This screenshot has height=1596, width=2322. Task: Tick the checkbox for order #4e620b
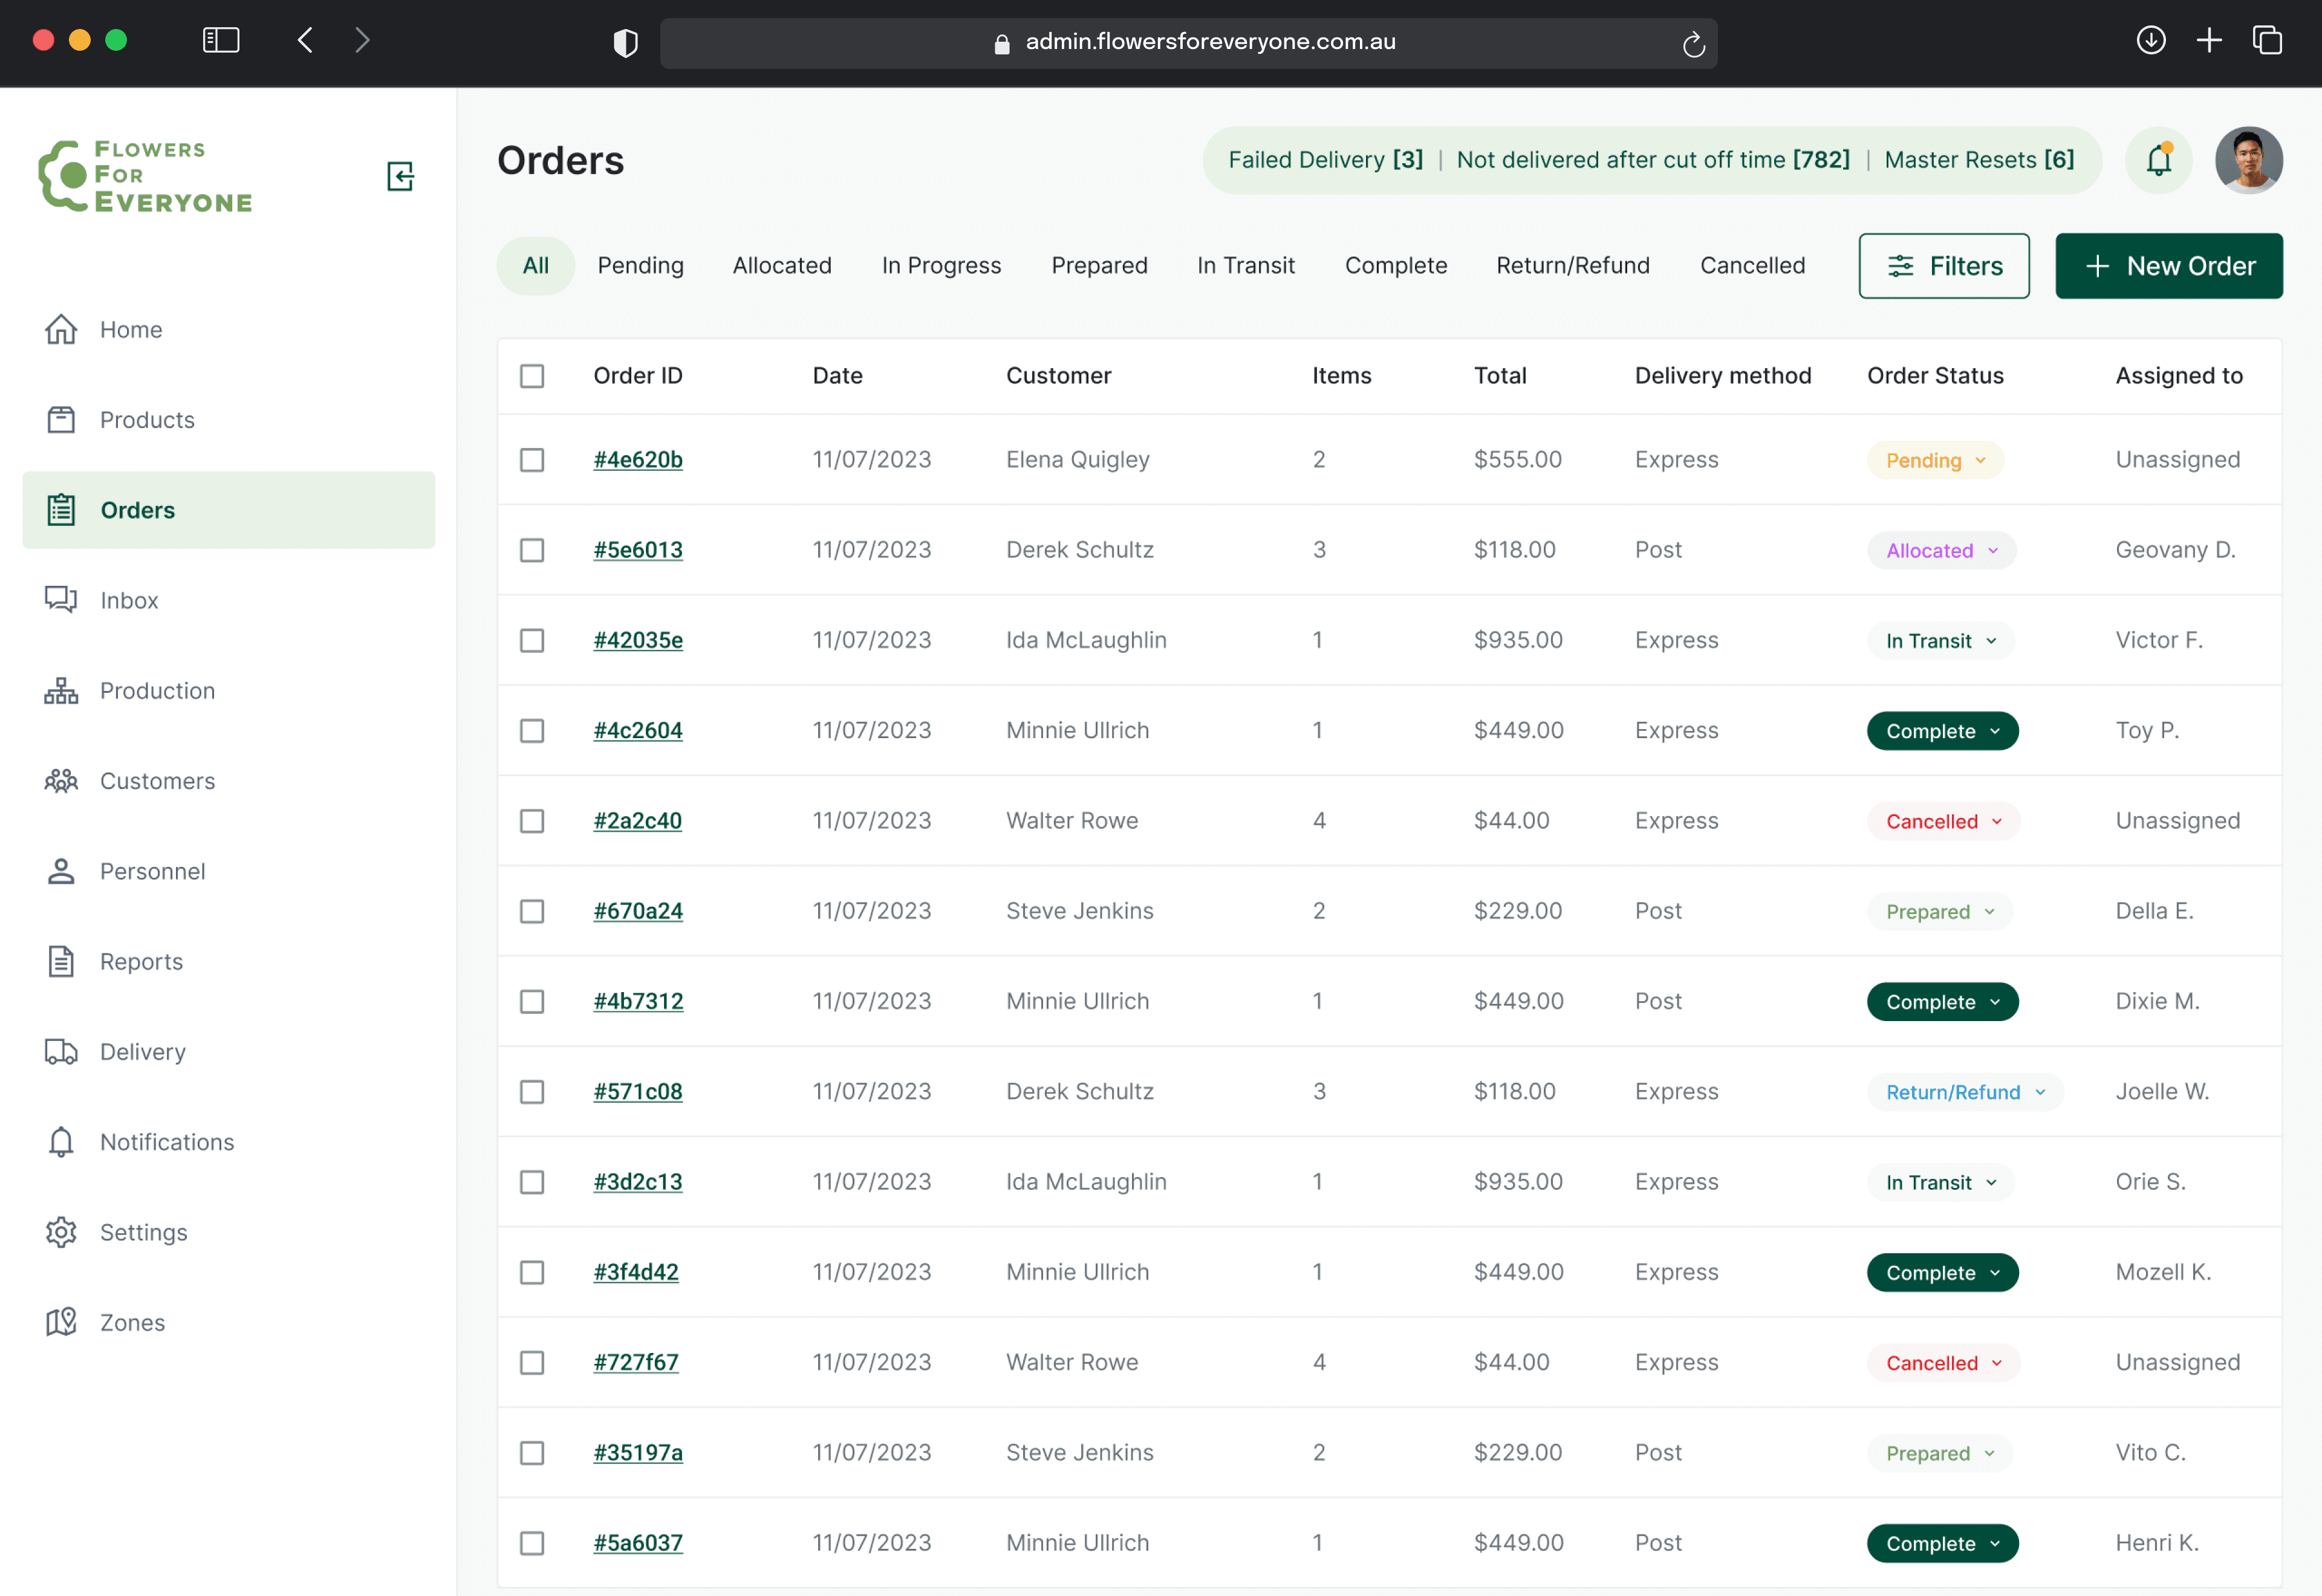[532, 460]
